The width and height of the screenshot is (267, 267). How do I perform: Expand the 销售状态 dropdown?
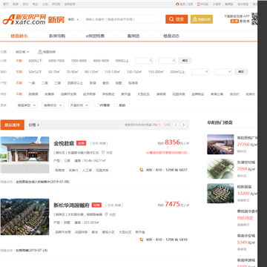click(53, 105)
